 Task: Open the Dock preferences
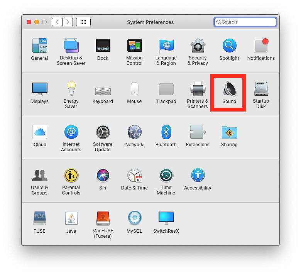103,49
